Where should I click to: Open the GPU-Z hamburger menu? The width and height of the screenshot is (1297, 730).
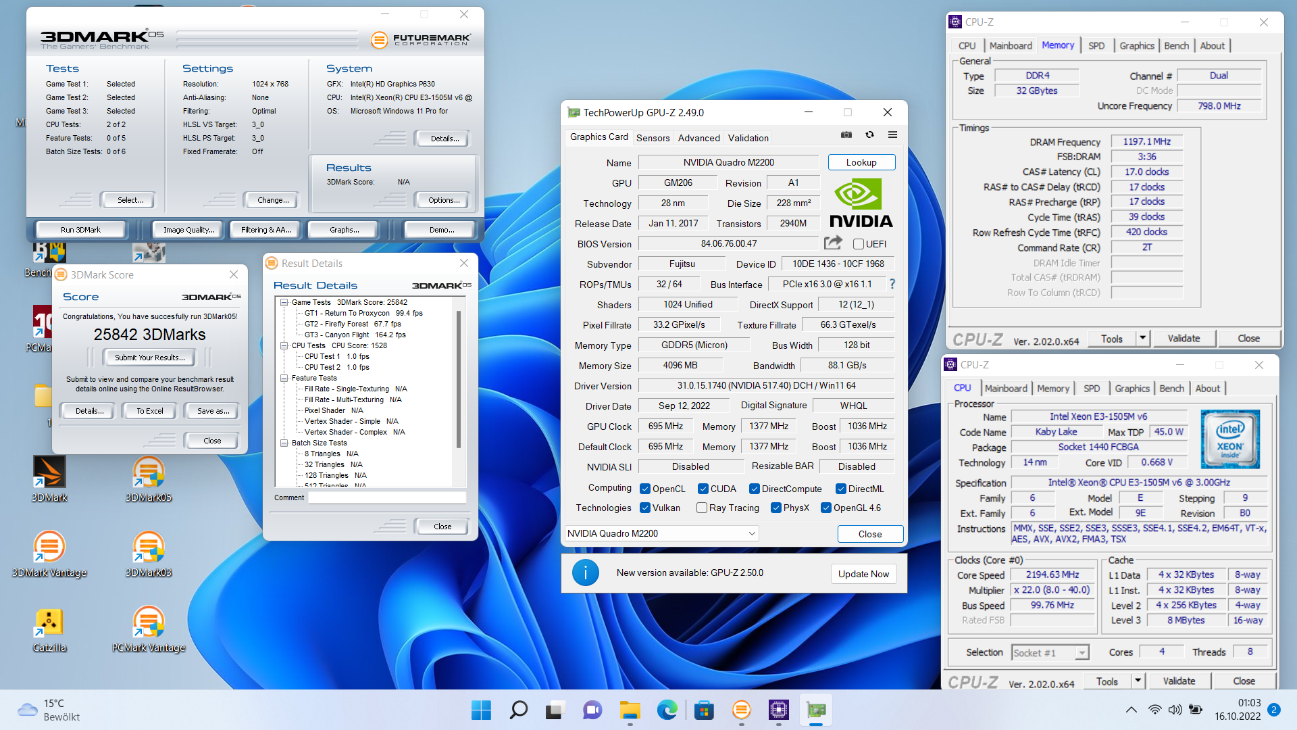point(892,135)
